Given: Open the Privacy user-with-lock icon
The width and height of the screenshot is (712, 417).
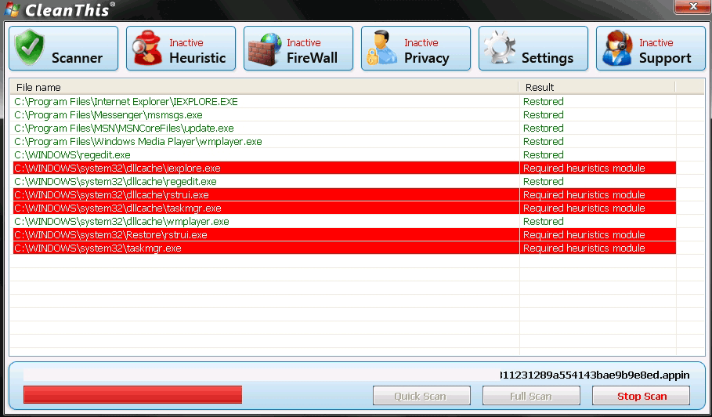Looking at the screenshot, I should 381,49.
